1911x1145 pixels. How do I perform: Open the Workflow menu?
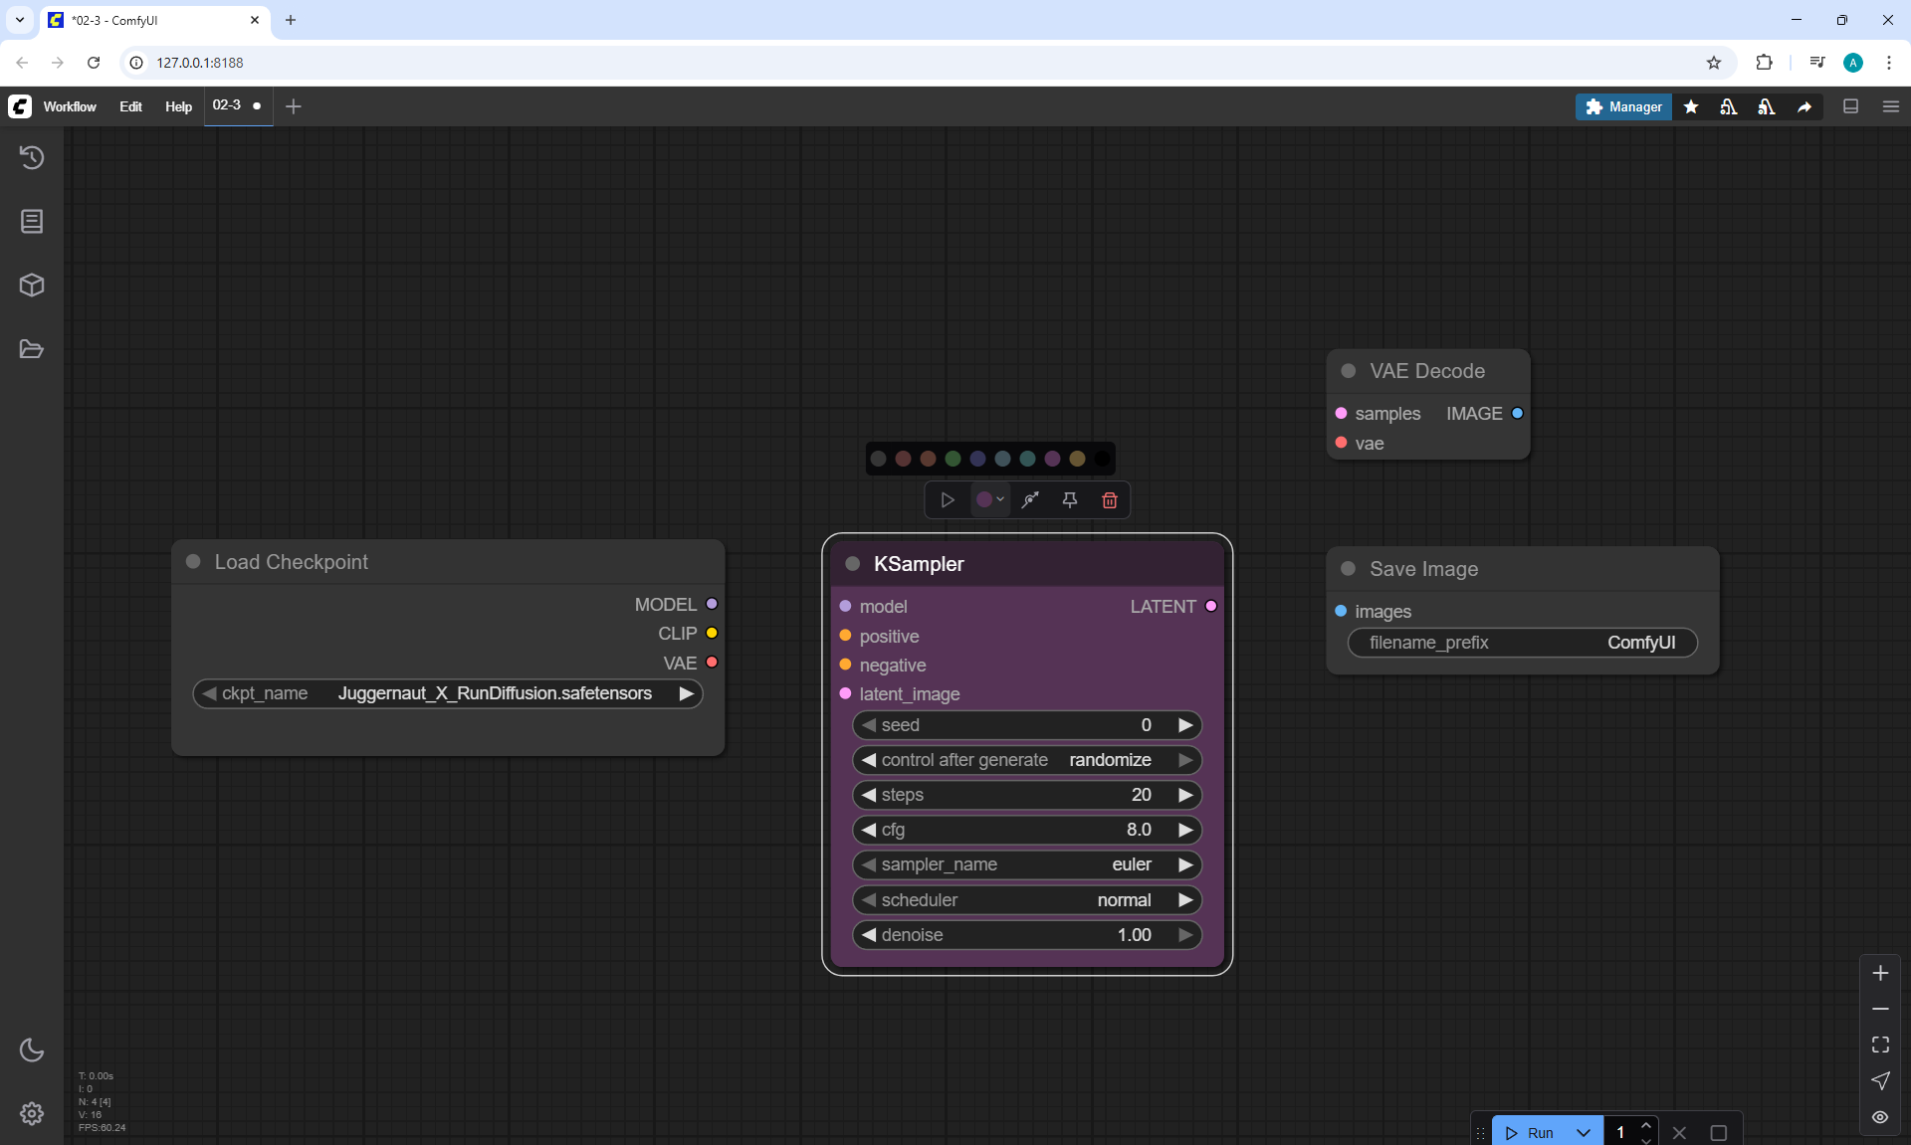[x=70, y=106]
